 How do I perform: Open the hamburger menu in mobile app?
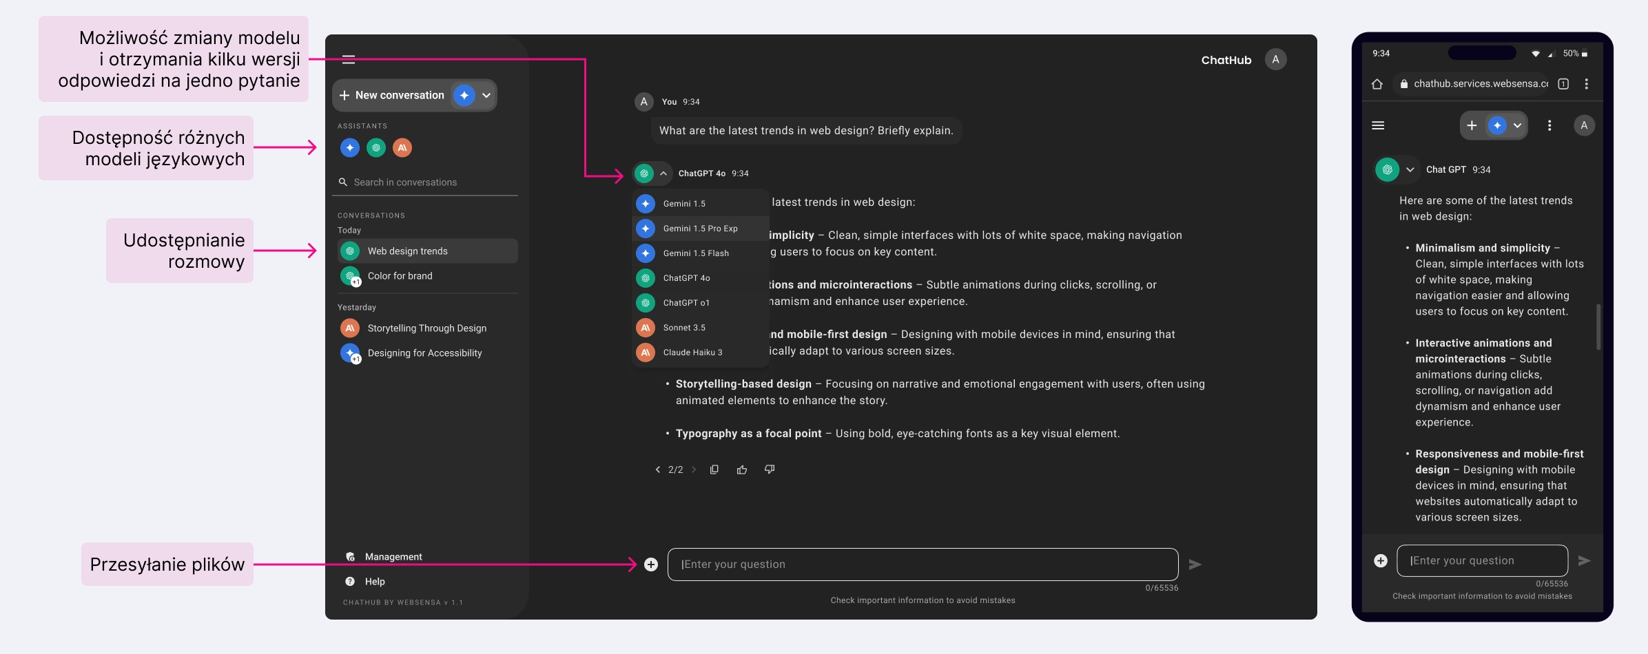[1378, 125]
